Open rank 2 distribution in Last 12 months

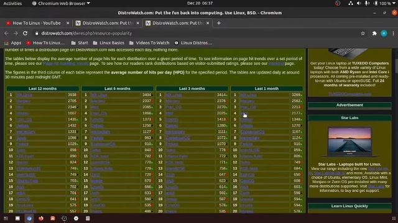[23, 101]
